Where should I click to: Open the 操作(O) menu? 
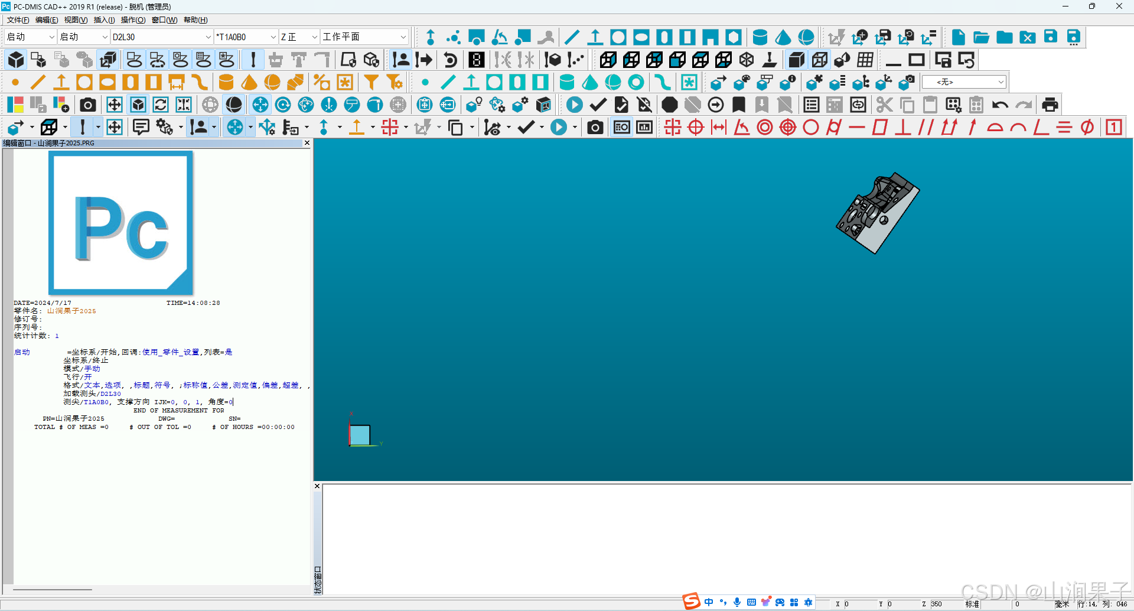coord(133,20)
